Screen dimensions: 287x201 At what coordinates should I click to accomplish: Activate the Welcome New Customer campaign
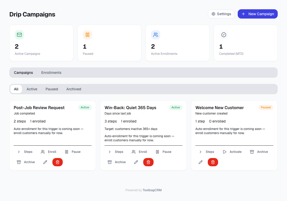[232, 152]
